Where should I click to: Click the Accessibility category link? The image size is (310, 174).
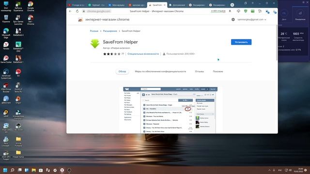coord(143,54)
